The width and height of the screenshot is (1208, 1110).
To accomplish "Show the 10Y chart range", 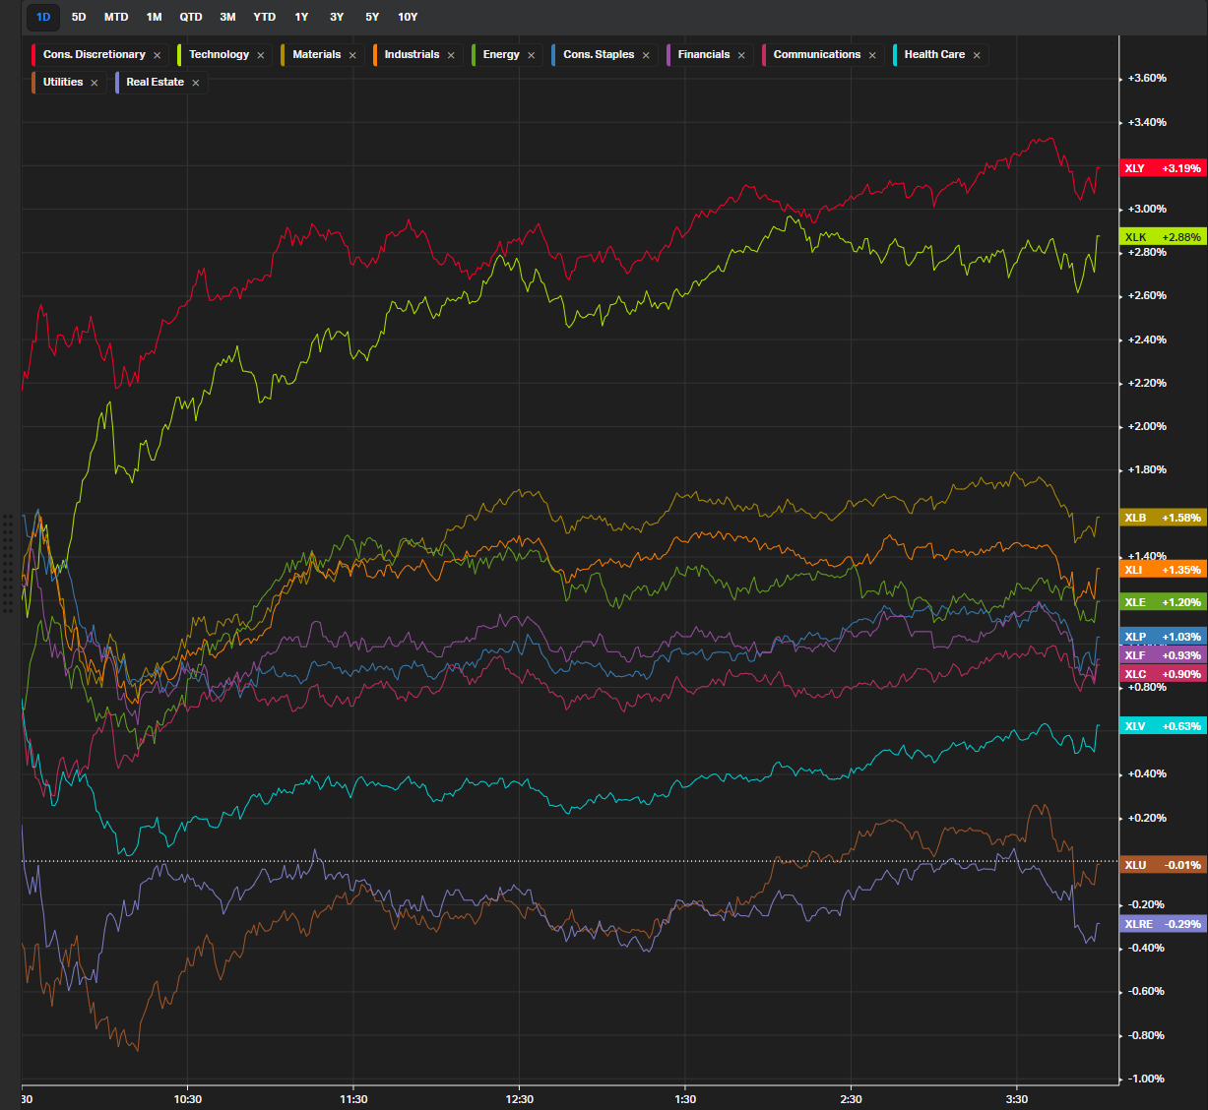I will (408, 17).
